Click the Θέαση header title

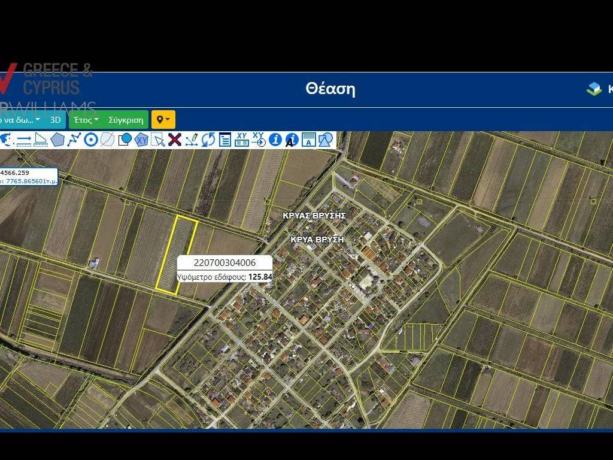330,89
